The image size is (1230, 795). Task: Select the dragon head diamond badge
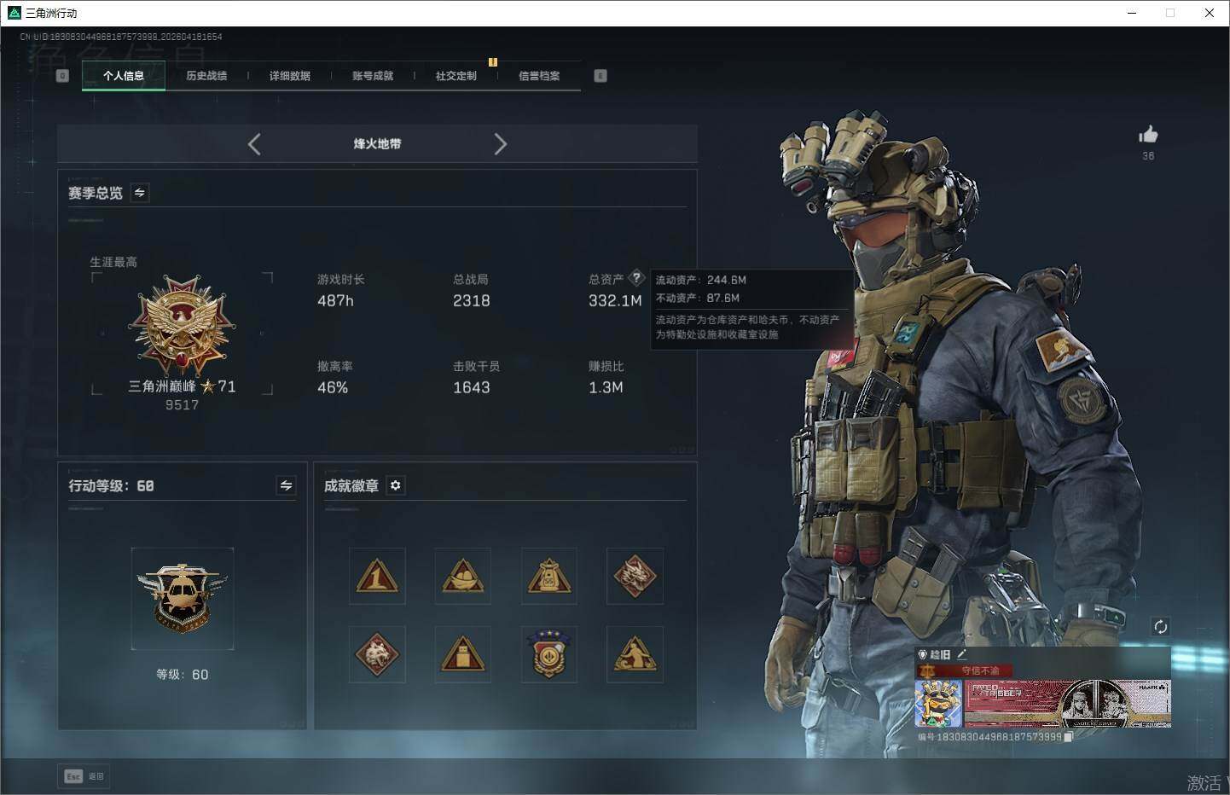pyautogui.click(x=635, y=576)
